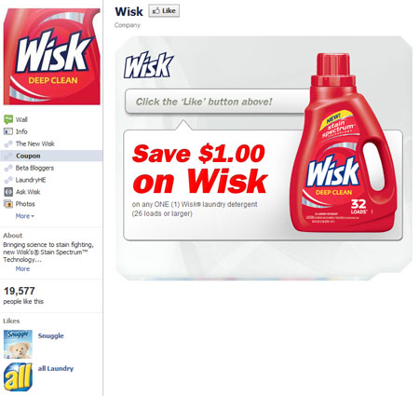Click the thumbs-up Like button
The height and width of the screenshot is (396, 419).
[x=164, y=11]
